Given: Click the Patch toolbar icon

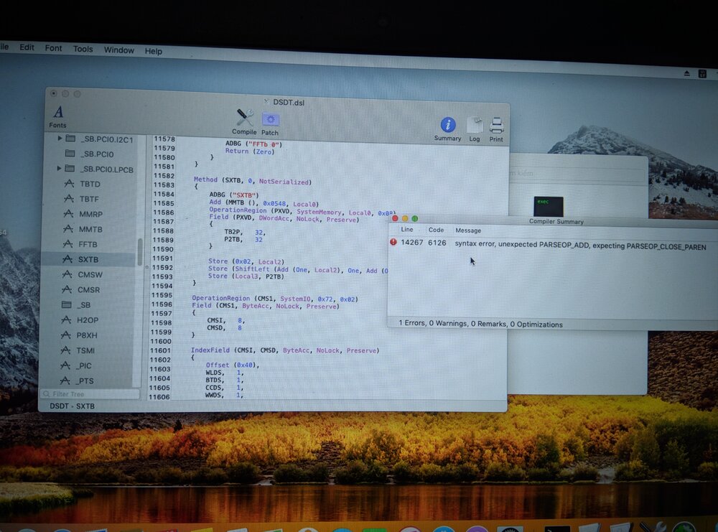Looking at the screenshot, I should pos(270,121).
